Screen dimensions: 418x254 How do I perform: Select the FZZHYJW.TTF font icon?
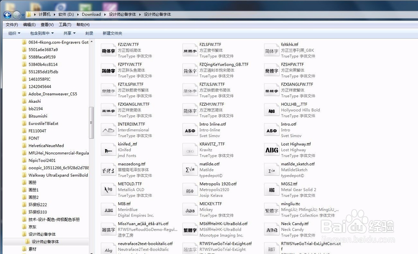(190, 110)
